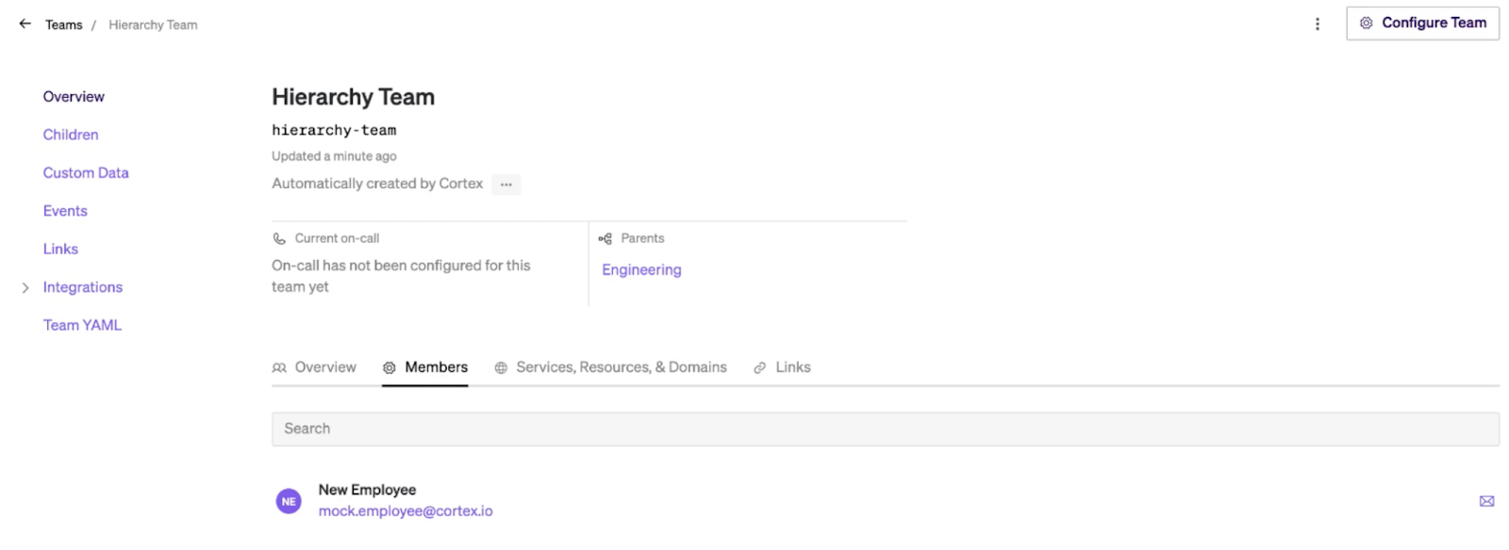Expand the Integrations sidebar section
The width and height of the screenshot is (1509, 550).
click(25, 288)
